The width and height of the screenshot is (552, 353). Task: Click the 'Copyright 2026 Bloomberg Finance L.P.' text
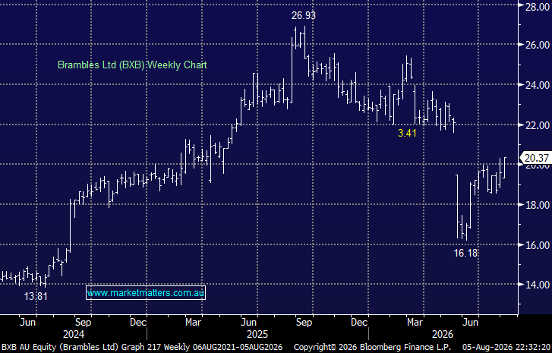click(372, 347)
